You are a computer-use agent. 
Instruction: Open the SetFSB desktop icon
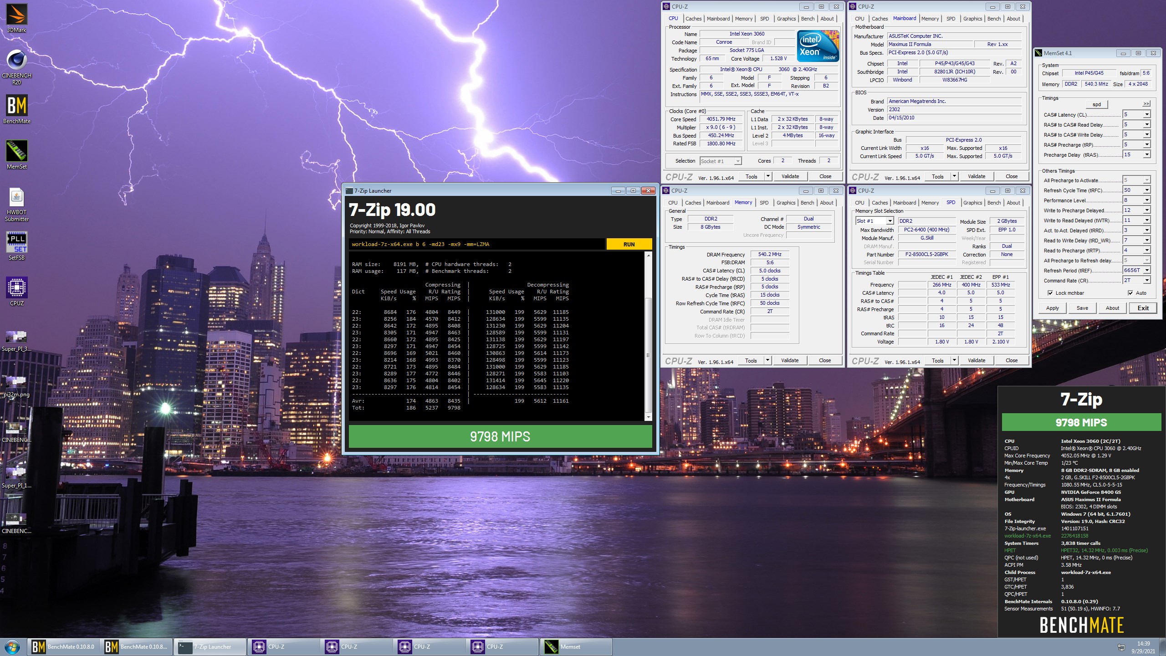click(17, 246)
